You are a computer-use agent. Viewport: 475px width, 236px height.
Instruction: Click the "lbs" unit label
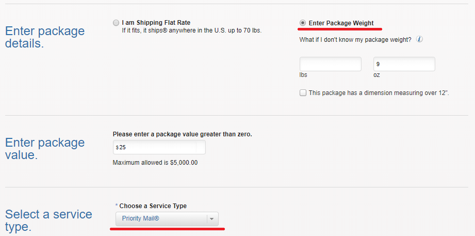coord(303,75)
